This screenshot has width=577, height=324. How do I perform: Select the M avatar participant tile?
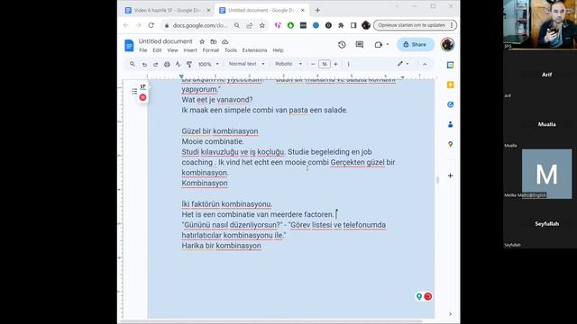tap(547, 174)
